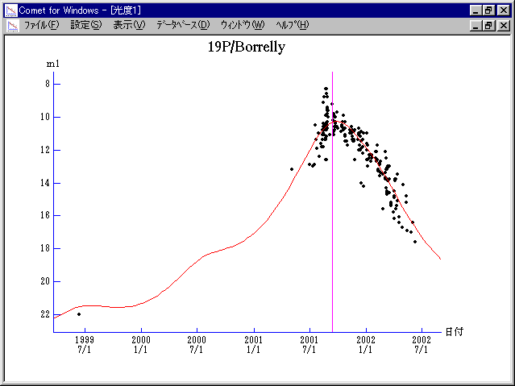Close the 光度1 child window
This screenshot has width=515, height=386.
pos(503,25)
